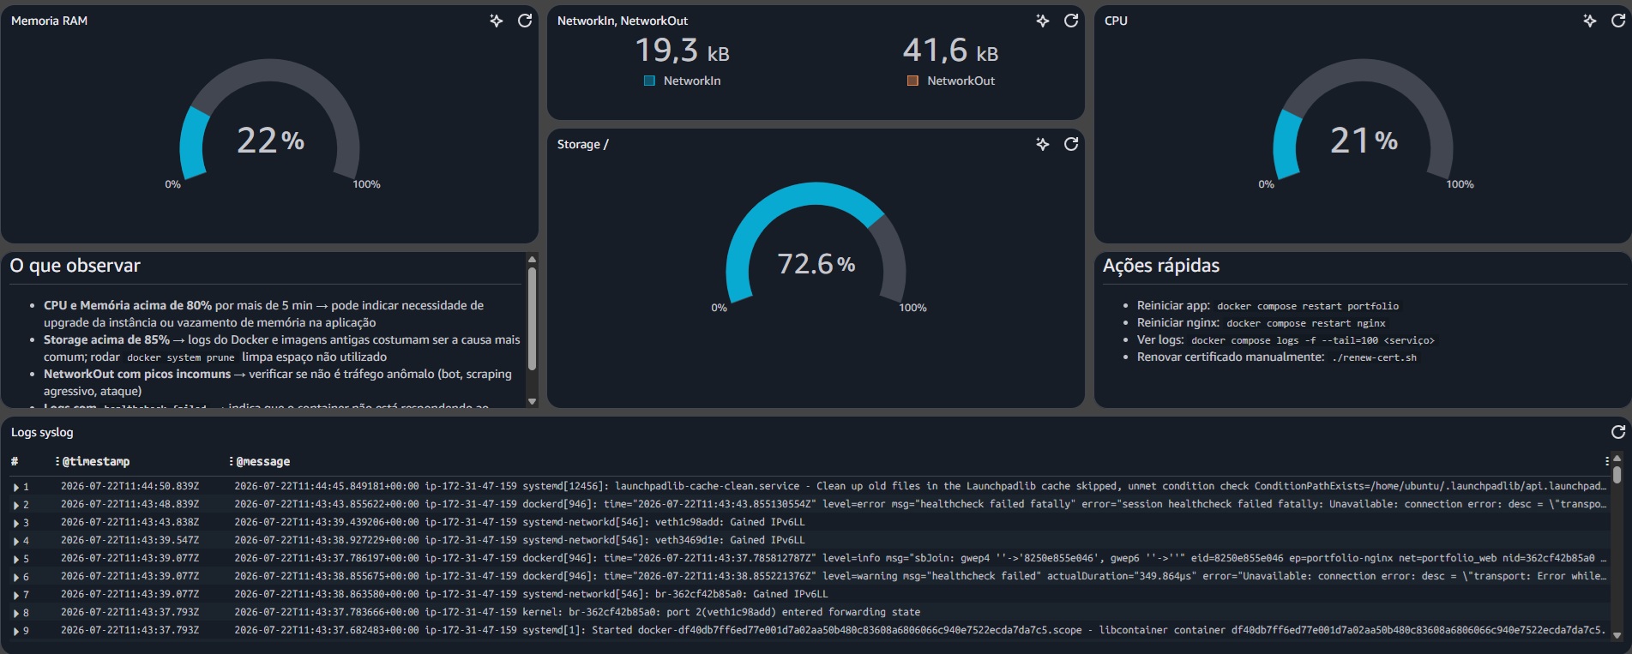Expand log row 3
This screenshot has width=1632, height=654.
[15, 523]
